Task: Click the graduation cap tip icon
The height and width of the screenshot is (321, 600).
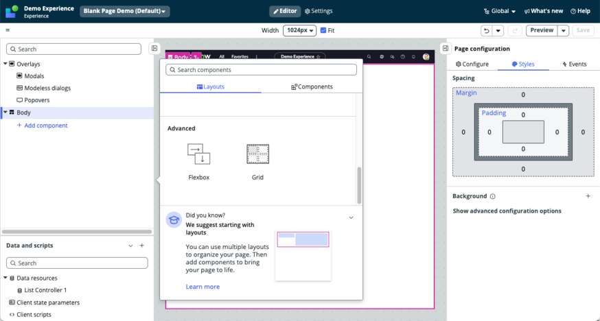Action: click(174, 220)
